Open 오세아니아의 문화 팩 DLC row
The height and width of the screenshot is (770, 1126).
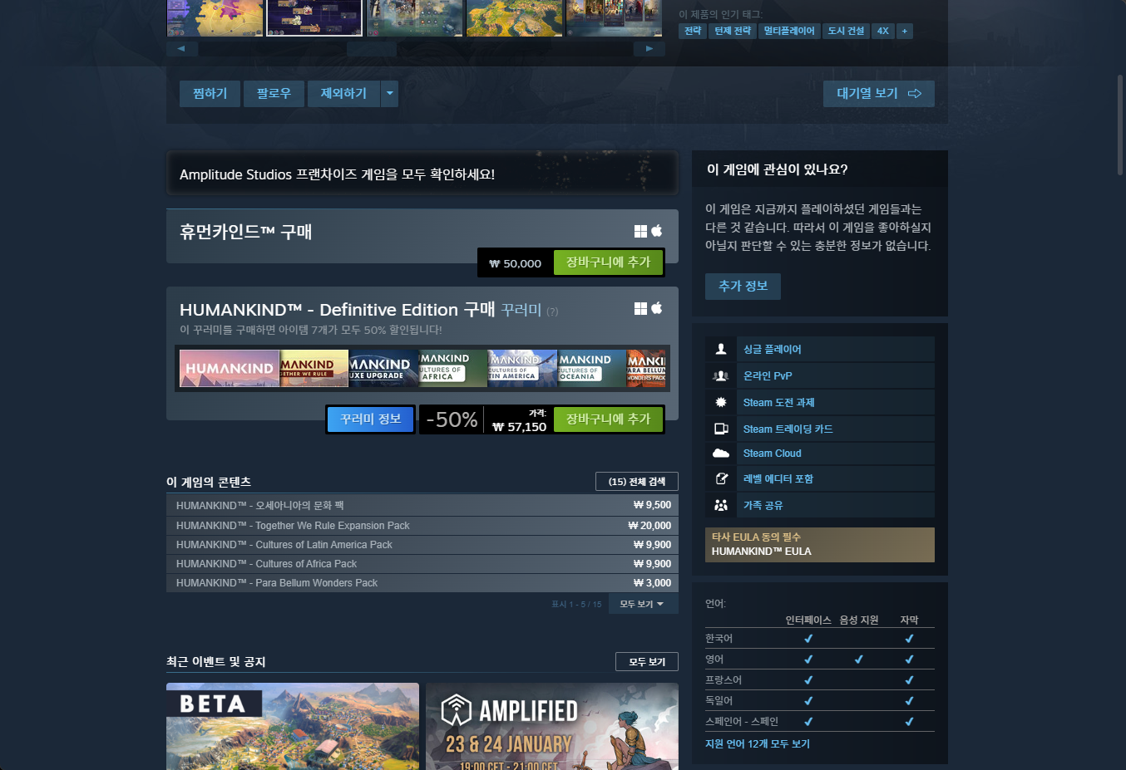422,505
